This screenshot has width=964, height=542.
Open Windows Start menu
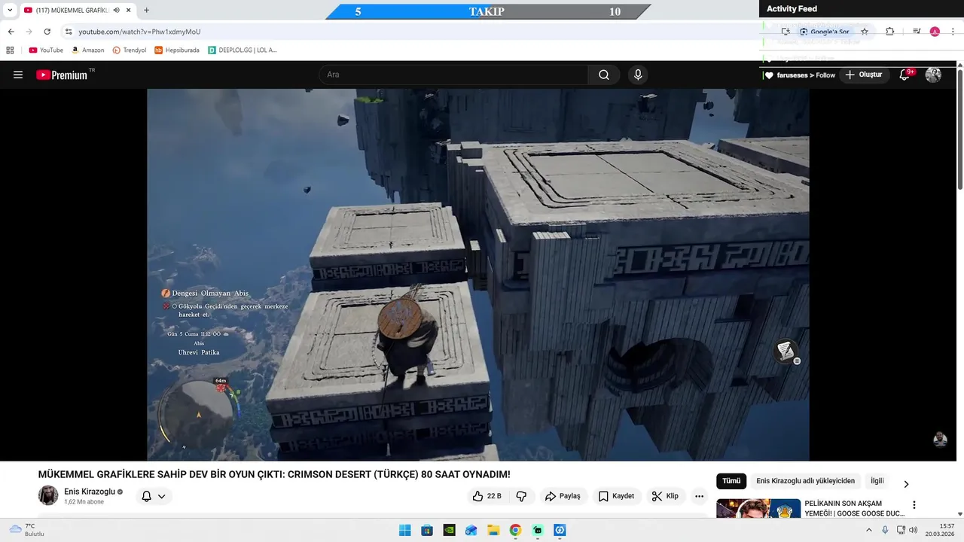point(404,530)
